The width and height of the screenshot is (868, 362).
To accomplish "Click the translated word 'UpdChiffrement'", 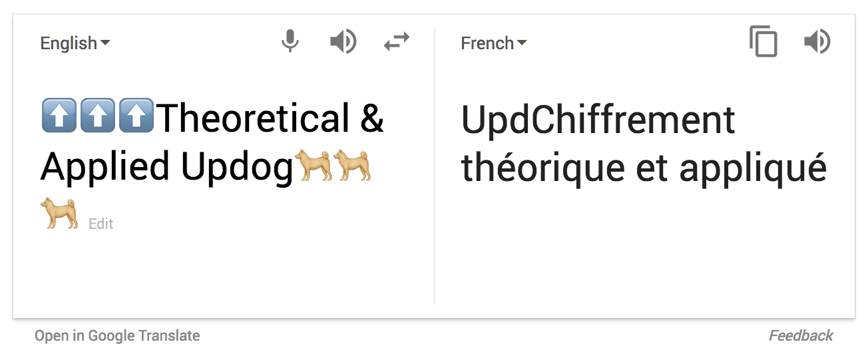I will click(598, 120).
